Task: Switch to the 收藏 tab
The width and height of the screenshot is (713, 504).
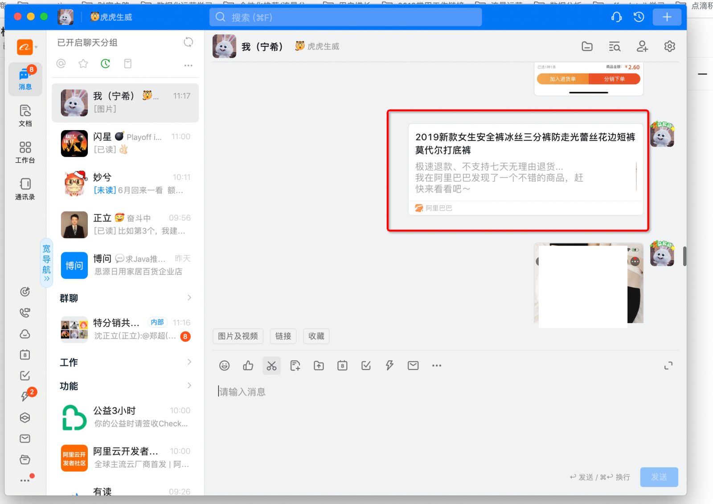Action: point(316,336)
